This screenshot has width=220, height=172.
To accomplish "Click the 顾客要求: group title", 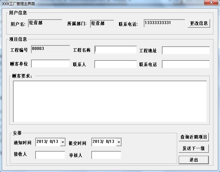I will click(22, 76).
